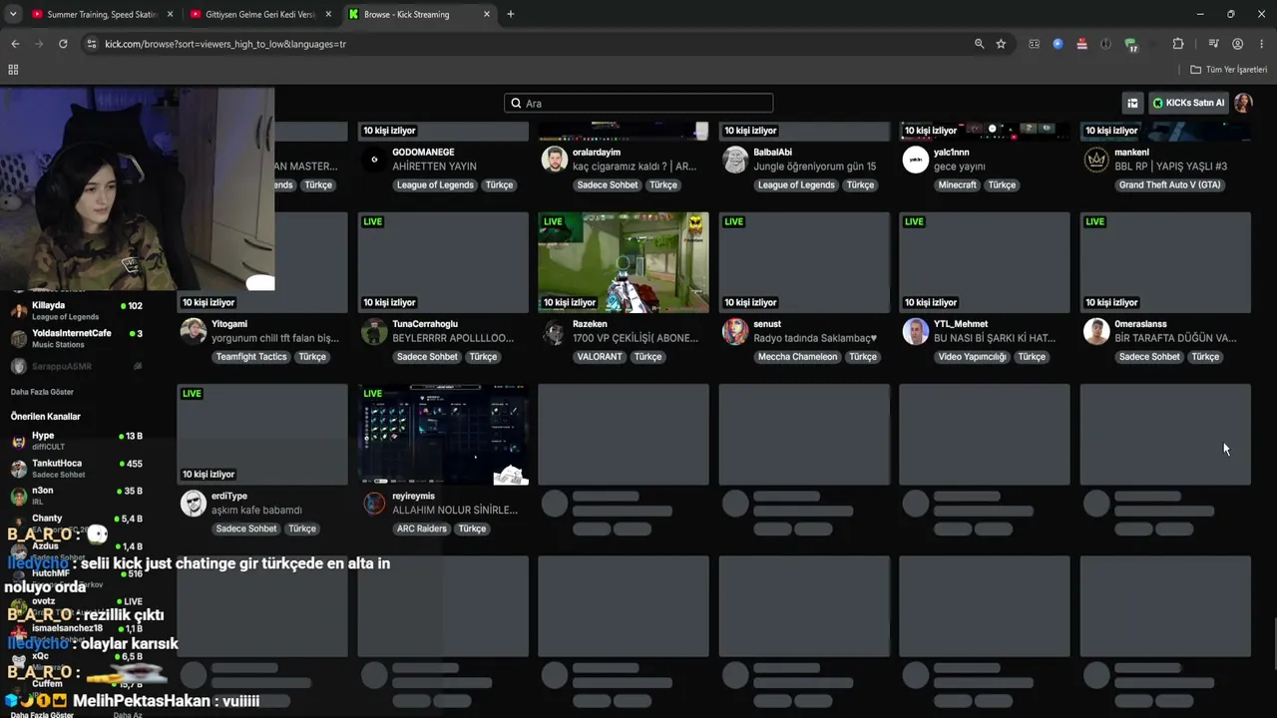Open Omeraslanss's channel avatar
The image size is (1277, 718).
click(1096, 331)
